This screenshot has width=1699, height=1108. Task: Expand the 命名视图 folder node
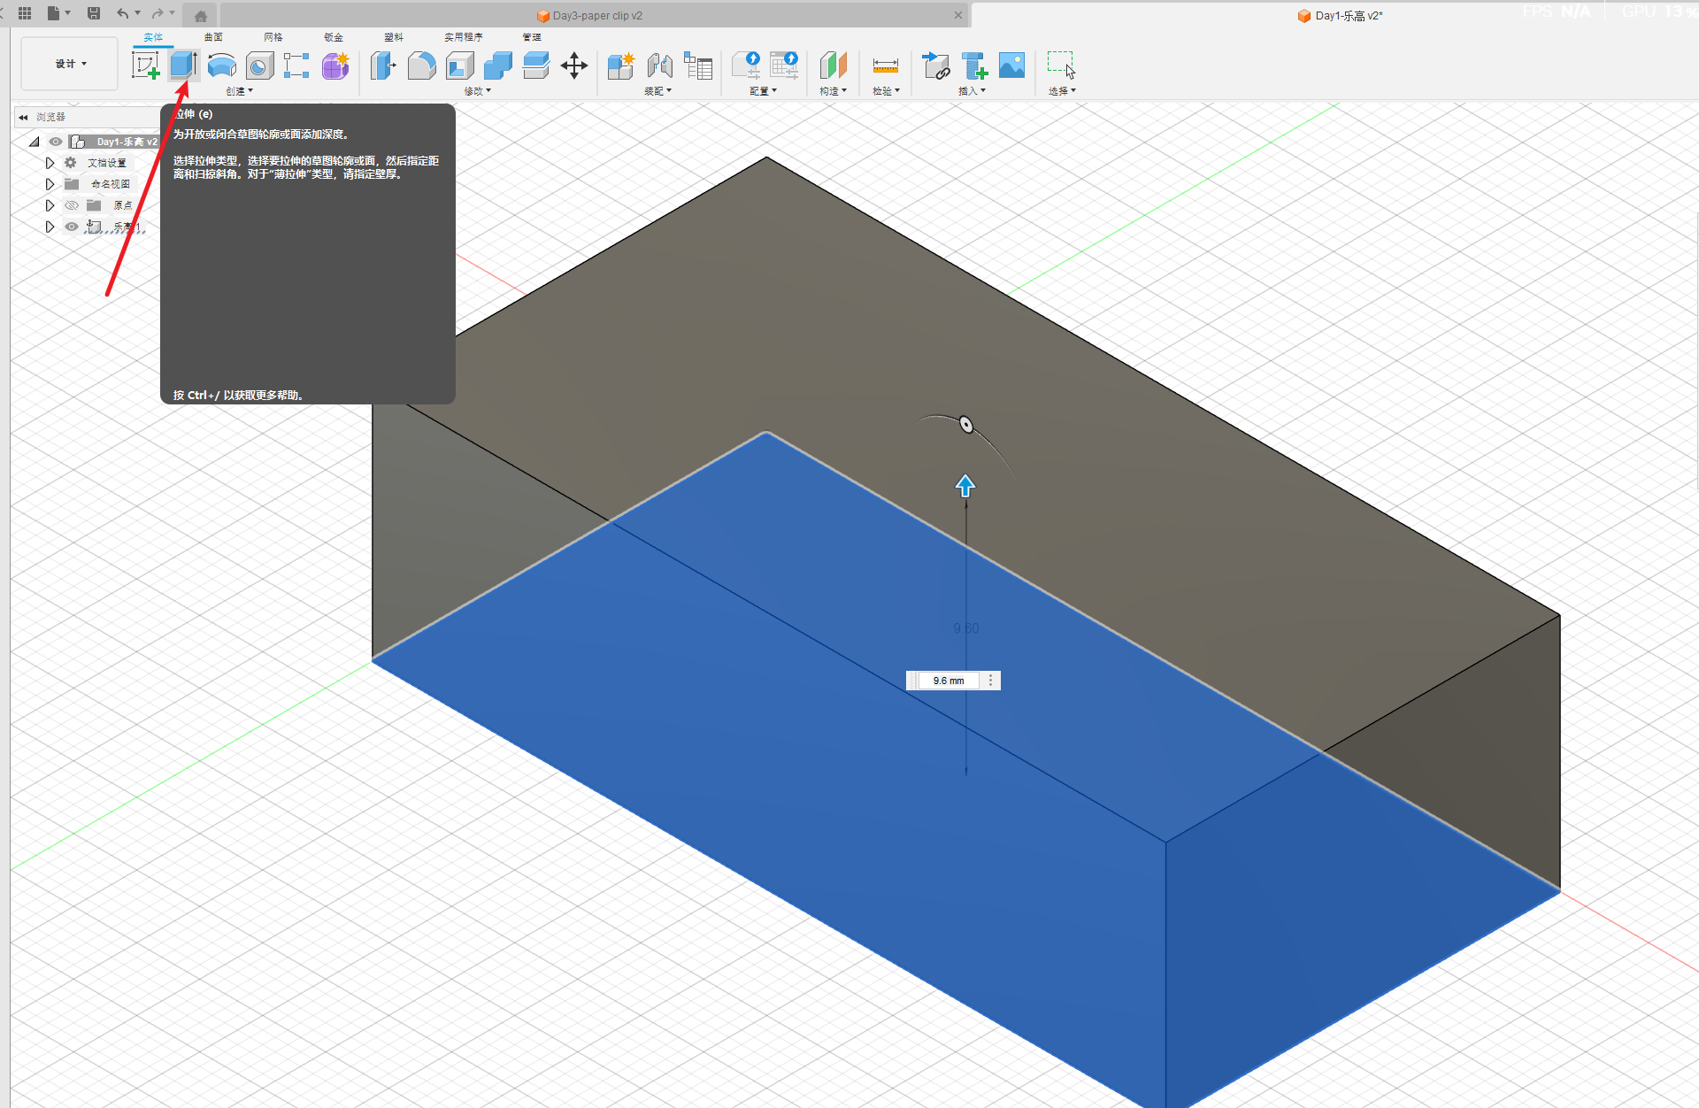50,184
